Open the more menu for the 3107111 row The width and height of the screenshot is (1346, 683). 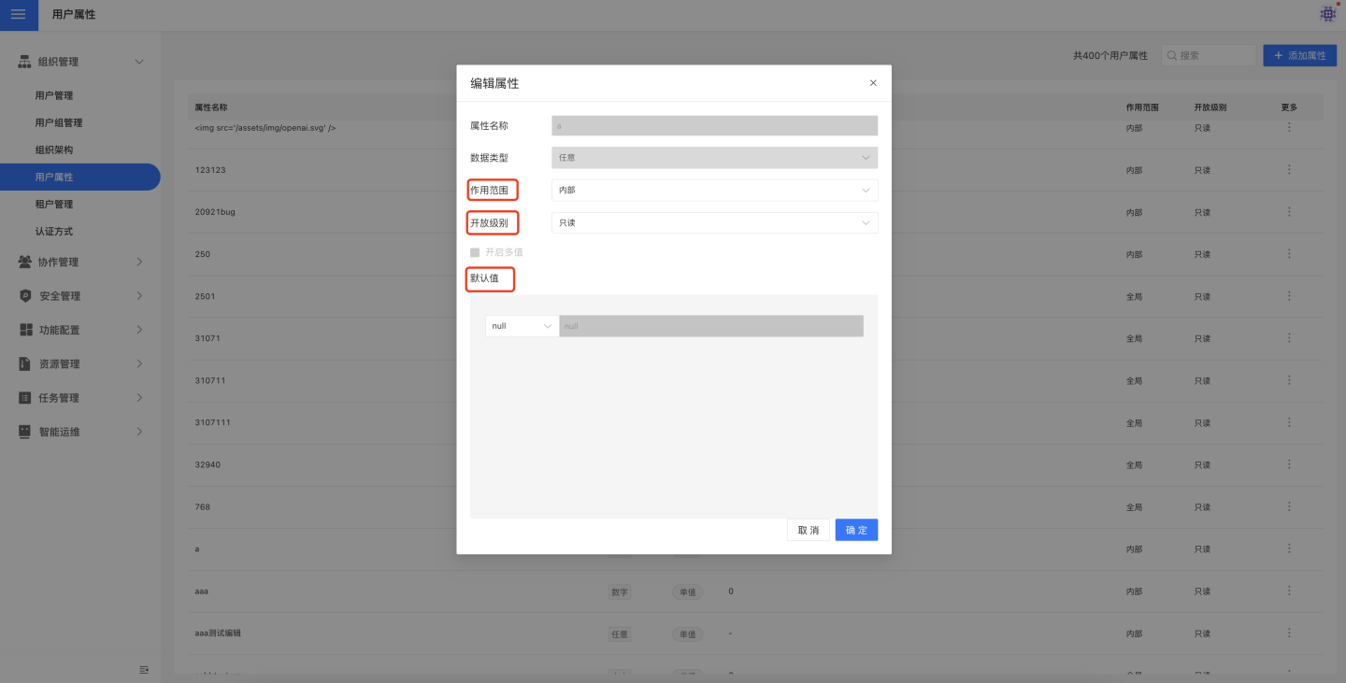(x=1289, y=422)
